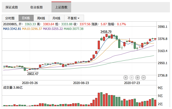The width and height of the screenshot is (172, 109).
Task: Select the 日K线 daily chart
Action: tap(26, 18)
